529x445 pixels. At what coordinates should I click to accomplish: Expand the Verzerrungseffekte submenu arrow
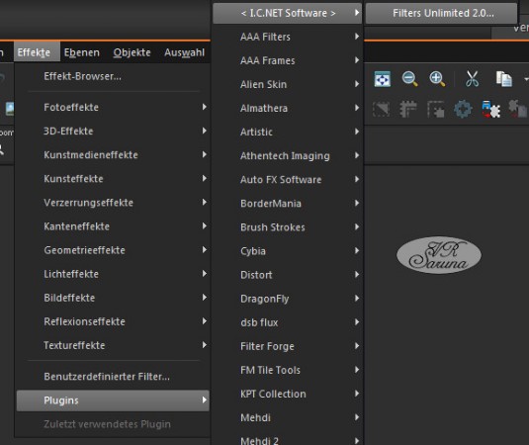click(x=204, y=202)
